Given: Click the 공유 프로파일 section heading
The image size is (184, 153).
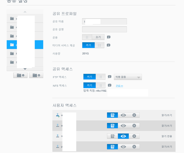Looking at the screenshot, I should [64, 14].
